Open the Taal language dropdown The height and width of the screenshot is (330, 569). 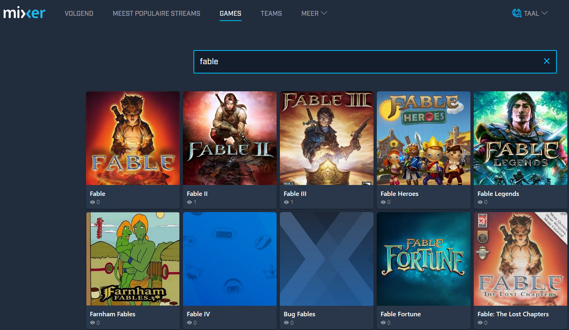coord(535,13)
